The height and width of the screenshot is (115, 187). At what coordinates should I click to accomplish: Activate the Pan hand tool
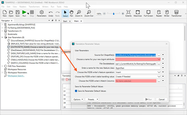(72, 13)
